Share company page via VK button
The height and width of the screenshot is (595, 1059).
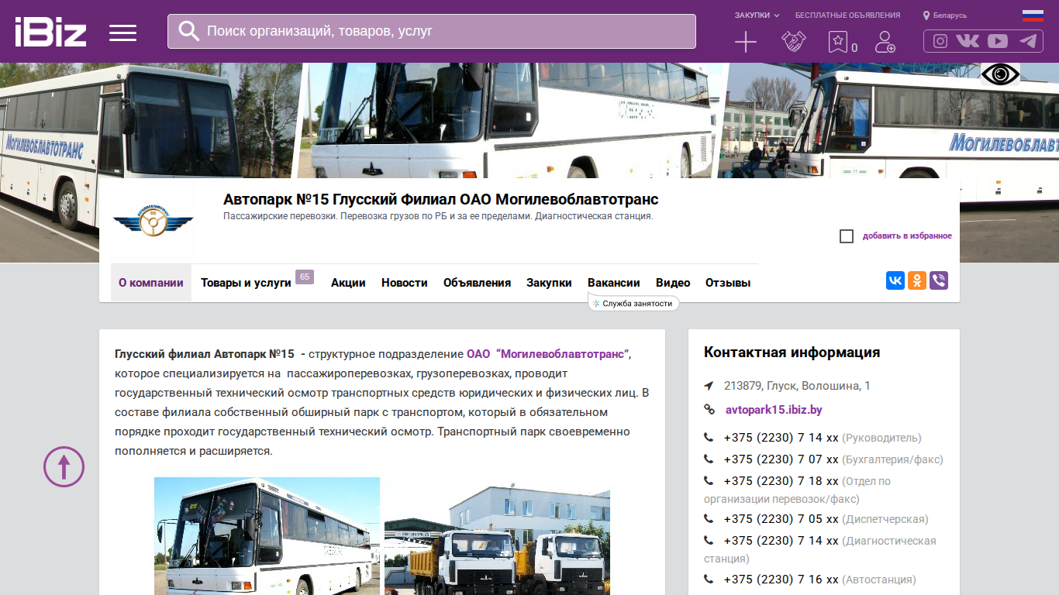(895, 280)
